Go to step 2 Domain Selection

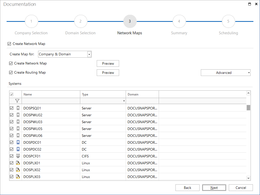(80, 21)
